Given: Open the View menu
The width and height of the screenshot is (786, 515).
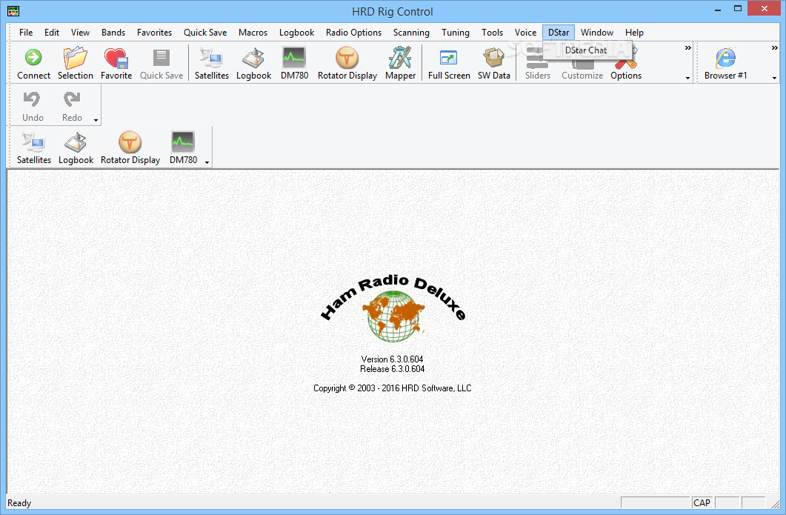Looking at the screenshot, I should pyautogui.click(x=80, y=33).
